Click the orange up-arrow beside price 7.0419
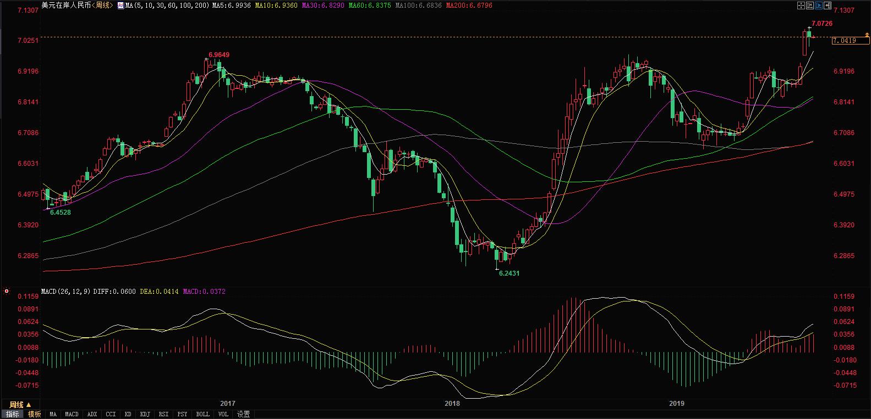This screenshot has height=419, width=871. [867, 35]
